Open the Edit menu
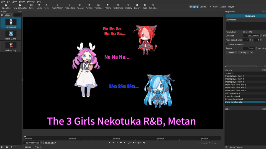Viewport: 266px width, 149px height. [x=9, y=2]
